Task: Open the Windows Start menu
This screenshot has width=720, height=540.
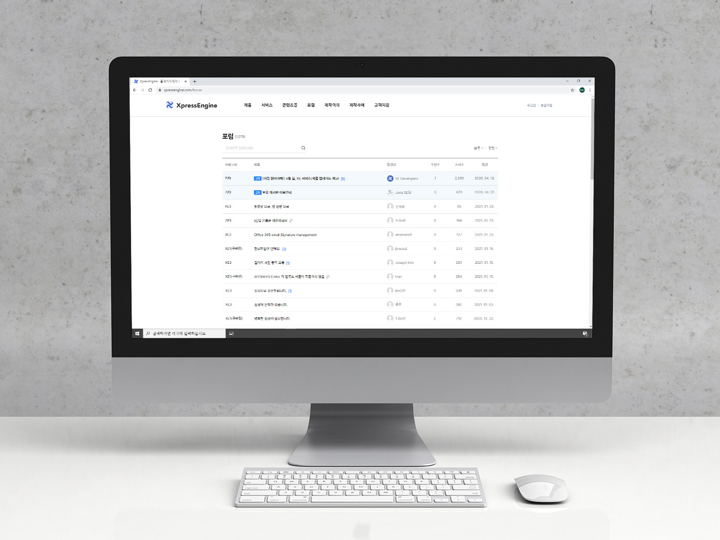Action: [x=137, y=334]
